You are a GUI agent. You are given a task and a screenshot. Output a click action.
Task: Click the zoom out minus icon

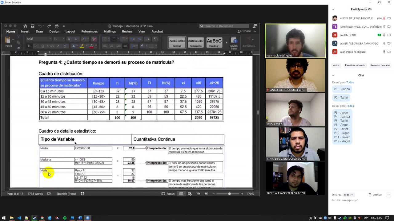(213, 194)
